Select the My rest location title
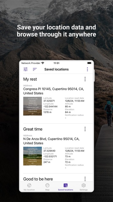This screenshot has width=113, height=202. point(30,79)
